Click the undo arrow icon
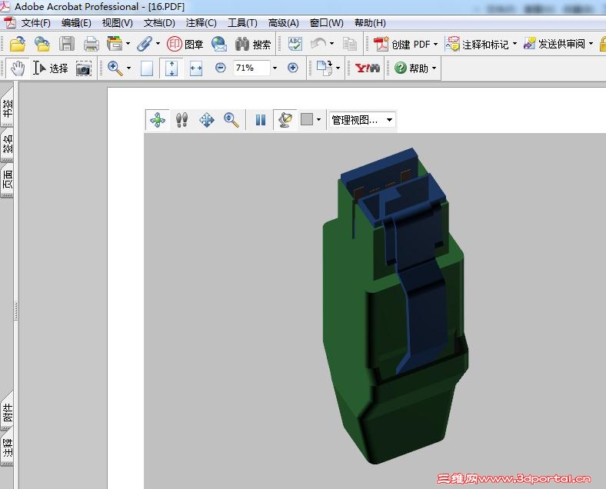Viewport: 606px width, 489px height. pyautogui.click(x=318, y=43)
